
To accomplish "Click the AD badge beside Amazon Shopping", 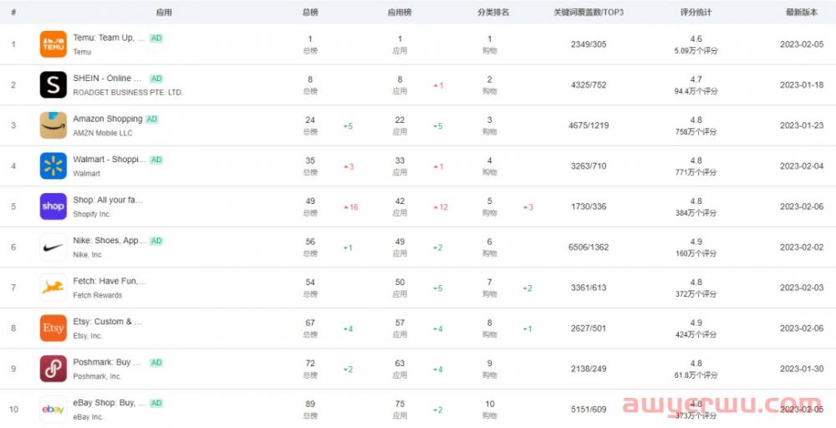I will (152, 119).
